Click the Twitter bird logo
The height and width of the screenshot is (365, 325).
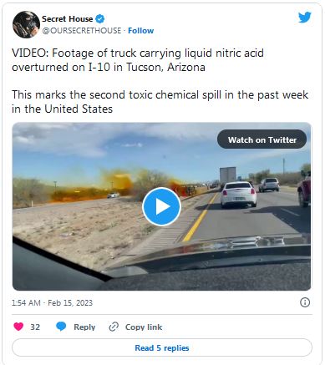305,18
